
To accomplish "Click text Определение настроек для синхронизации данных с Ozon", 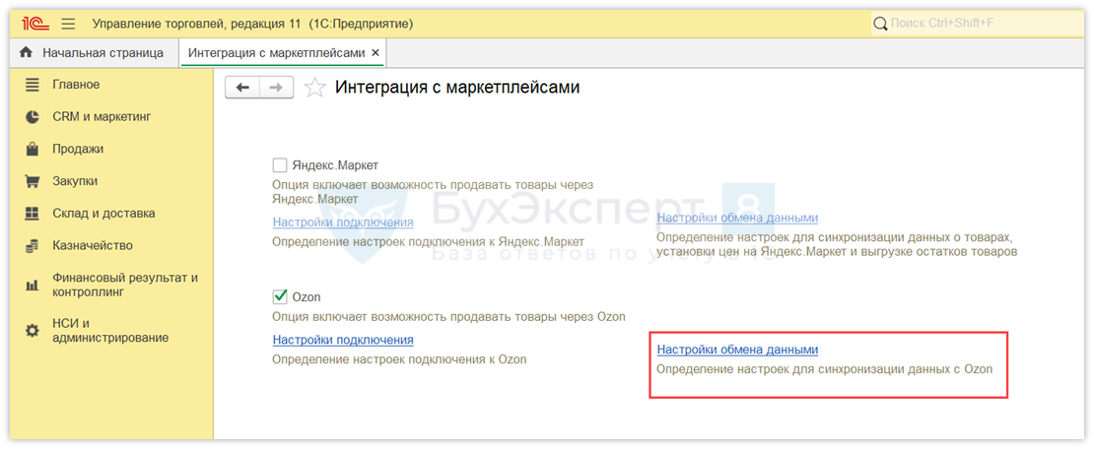I will pos(825,369).
